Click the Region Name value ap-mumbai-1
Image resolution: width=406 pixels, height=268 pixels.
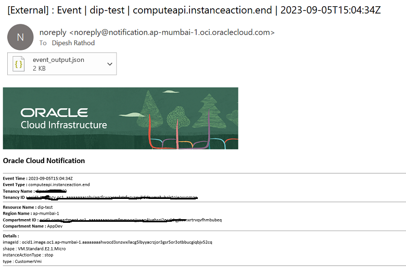(x=46, y=213)
